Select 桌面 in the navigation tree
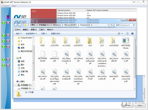Viewport: 148px width, 110px height. pos(21,48)
